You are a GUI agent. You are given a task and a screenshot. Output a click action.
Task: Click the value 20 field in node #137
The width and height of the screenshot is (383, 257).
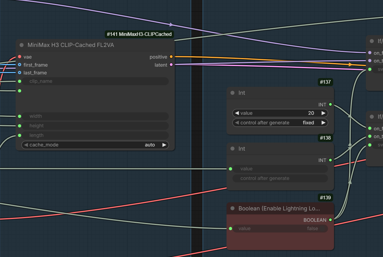click(280, 113)
